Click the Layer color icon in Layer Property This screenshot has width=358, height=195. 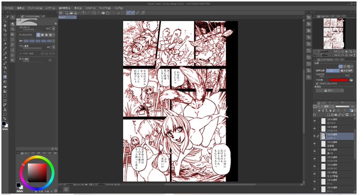point(349,66)
